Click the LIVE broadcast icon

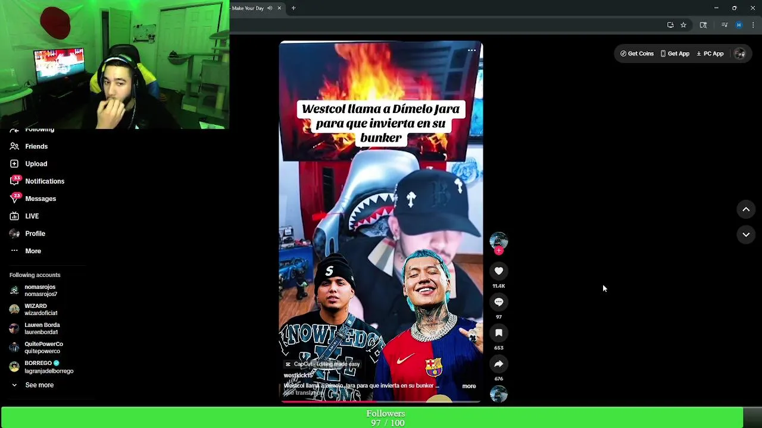[x=14, y=216]
